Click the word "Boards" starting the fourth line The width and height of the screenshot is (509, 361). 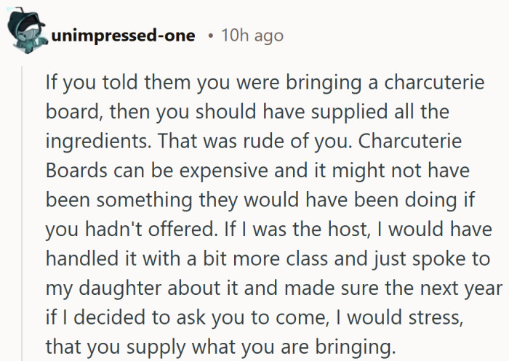[x=75, y=170]
